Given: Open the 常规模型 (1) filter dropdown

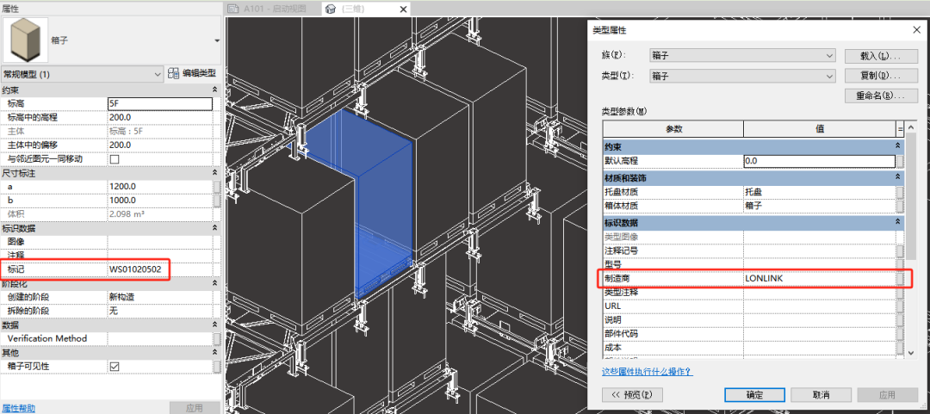Looking at the screenshot, I should [83, 74].
